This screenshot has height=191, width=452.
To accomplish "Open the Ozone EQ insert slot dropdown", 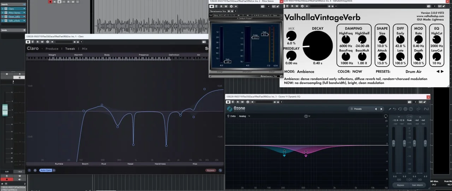I will click(24, 17).
